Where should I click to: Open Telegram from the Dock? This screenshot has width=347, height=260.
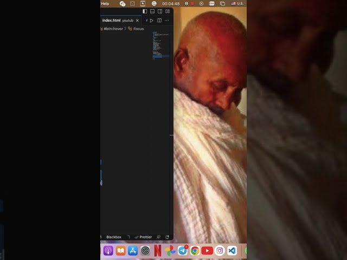point(183,251)
